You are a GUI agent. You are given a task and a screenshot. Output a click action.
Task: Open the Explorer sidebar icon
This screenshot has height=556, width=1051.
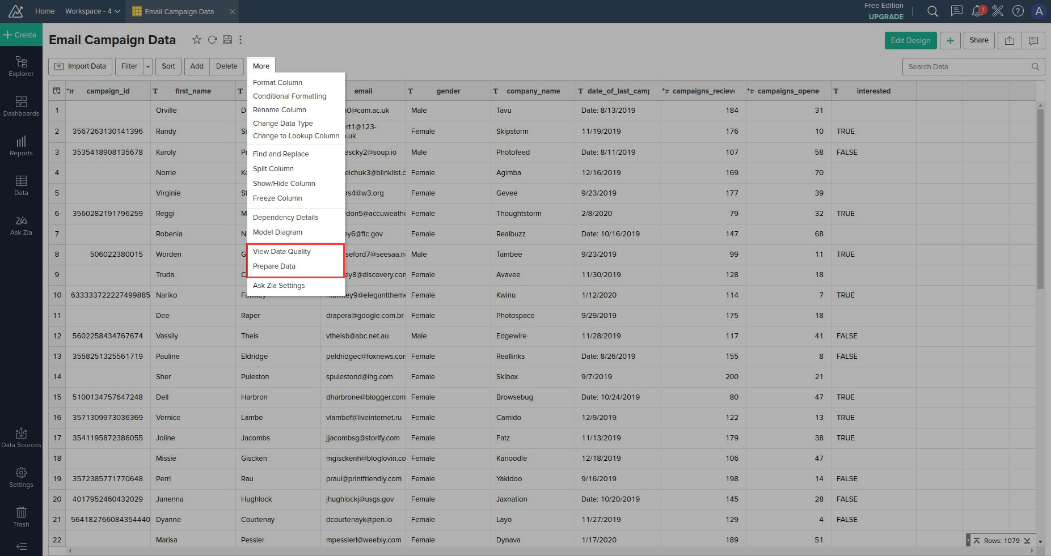[21, 66]
